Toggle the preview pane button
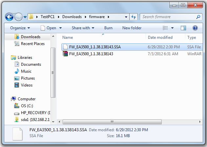The width and height of the screenshot is (207, 147). tap(183, 28)
